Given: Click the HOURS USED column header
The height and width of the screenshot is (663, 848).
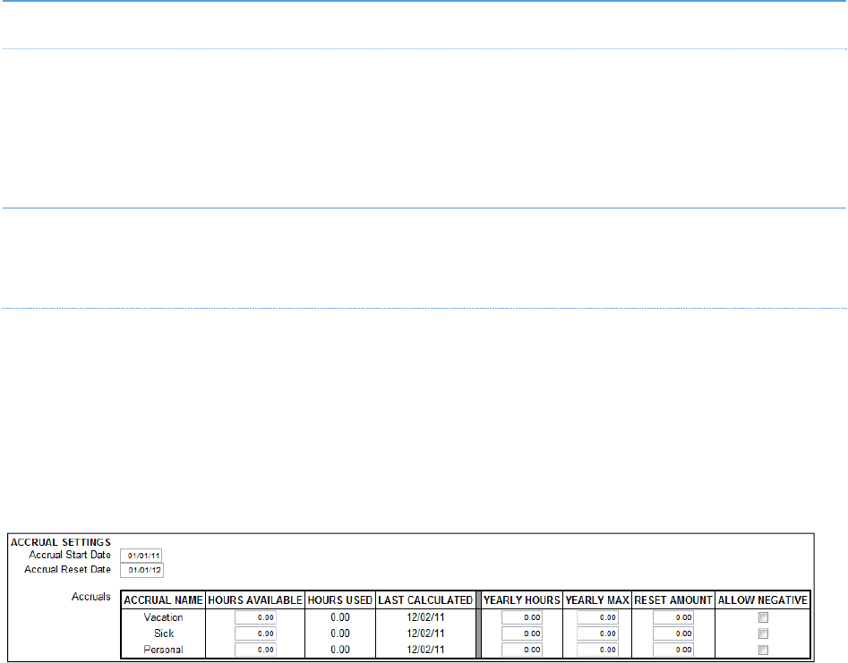Looking at the screenshot, I should (340, 600).
